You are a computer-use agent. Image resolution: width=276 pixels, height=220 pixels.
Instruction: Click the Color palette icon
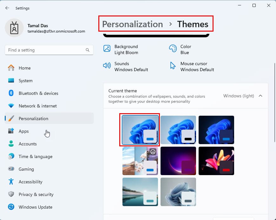173,48
